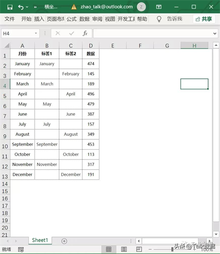Click the zoom slider handle

click(x=172, y=249)
